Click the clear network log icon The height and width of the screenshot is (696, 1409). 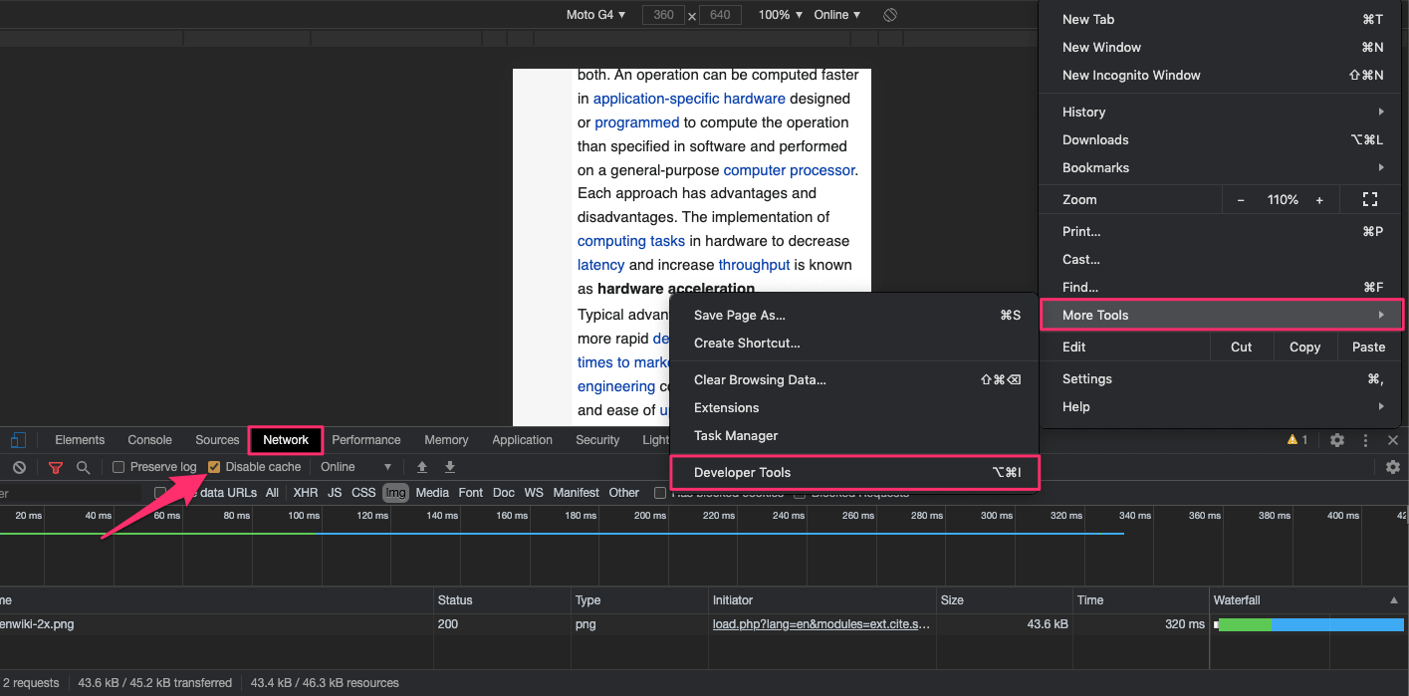pos(19,467)
